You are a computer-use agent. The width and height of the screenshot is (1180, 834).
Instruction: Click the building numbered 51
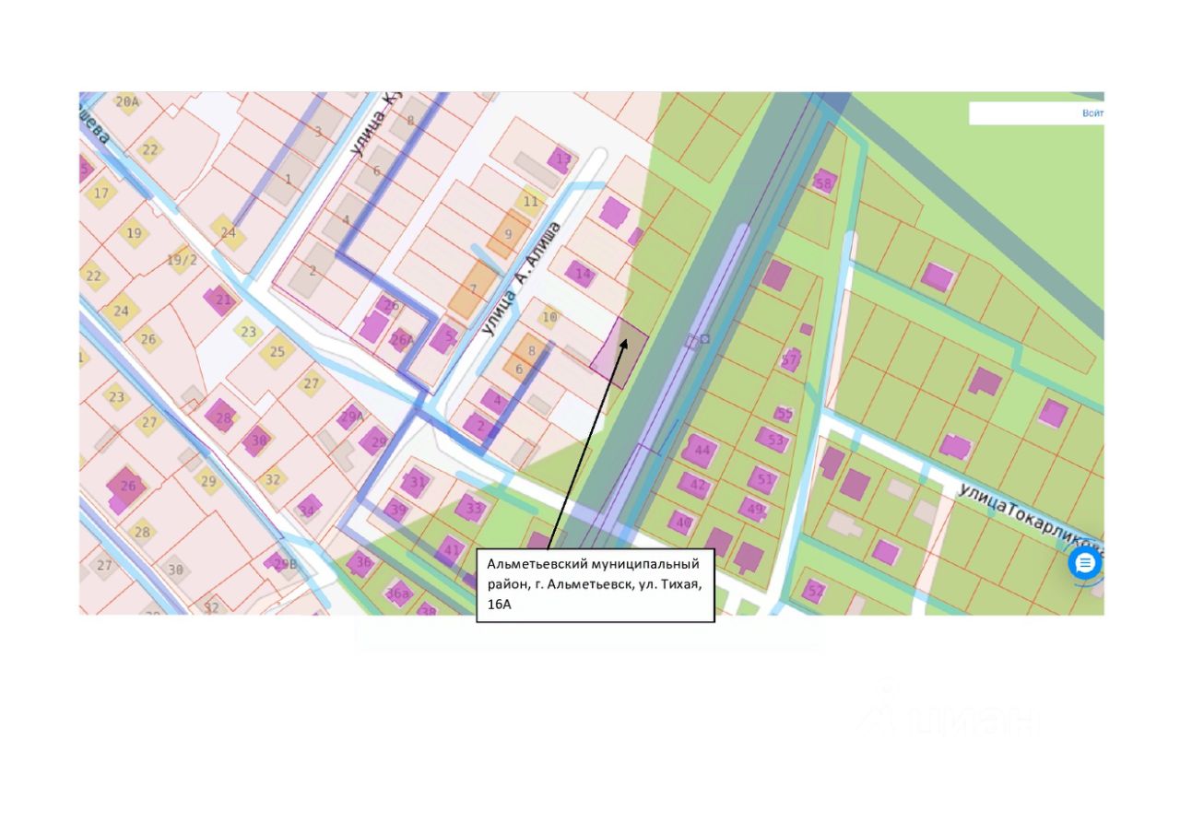point(763,478)
